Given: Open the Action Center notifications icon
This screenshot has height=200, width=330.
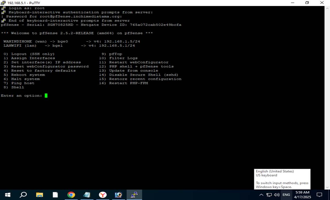Looking at the screenshot, I should [319, 195].
